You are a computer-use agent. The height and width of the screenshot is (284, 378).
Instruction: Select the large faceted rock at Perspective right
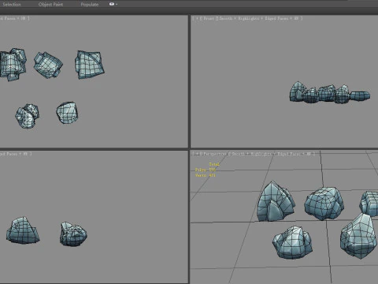(x=358, y=237)
